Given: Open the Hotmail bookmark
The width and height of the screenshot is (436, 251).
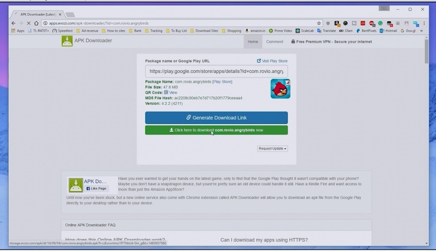Looking at the screenshot, I should pyautogui.click(x=388, y=31).
